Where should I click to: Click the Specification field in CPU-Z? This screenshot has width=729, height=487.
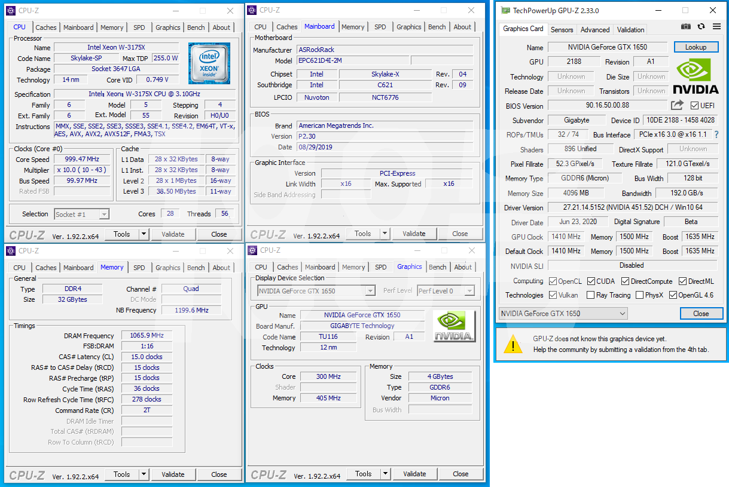point(145,94)
